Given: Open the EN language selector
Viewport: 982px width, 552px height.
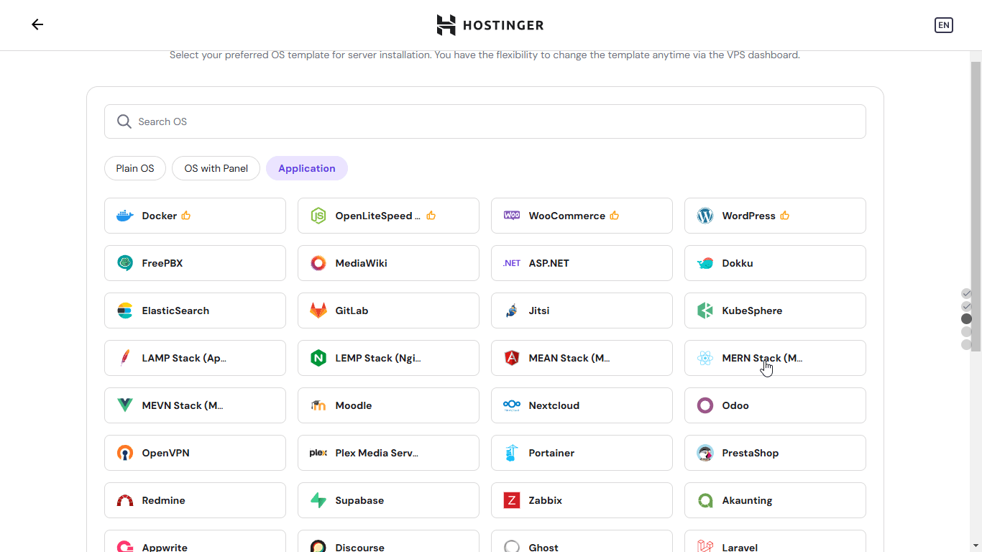Looking at the screenshot, I should [x=943, y=25].
